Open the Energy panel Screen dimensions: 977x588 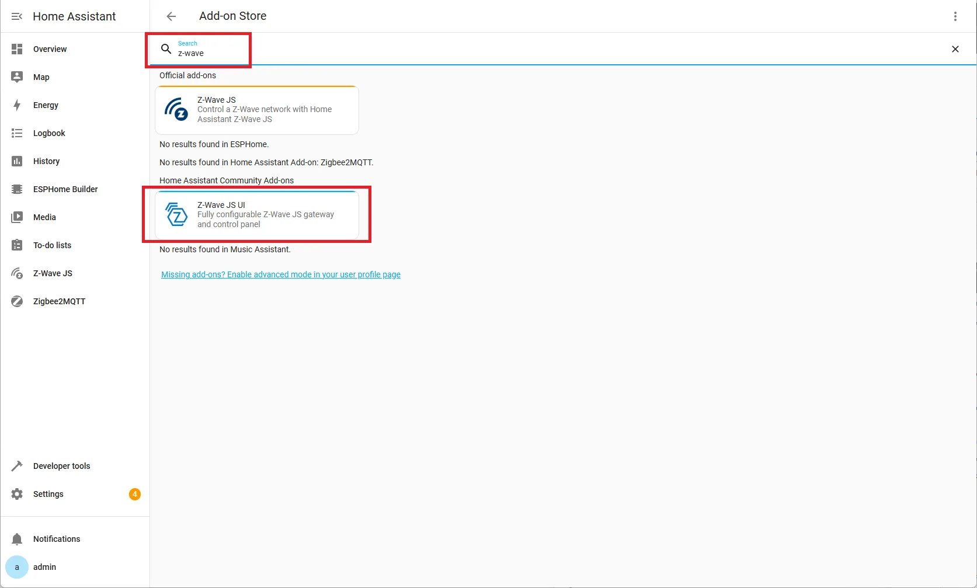coord(45,105)
